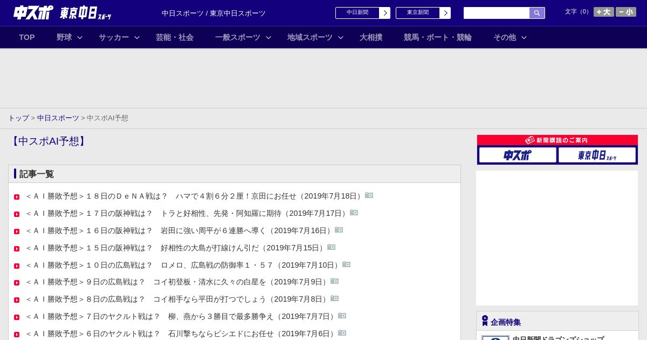Image resolution: width=647 pixels, height=340 pixels.
Task: Click the 中日新聞 arrow button
Action: 385,13
